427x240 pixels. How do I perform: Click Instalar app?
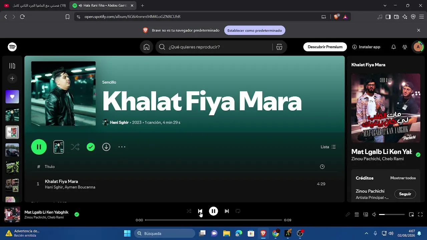pyautogui.click(x=366, y=47)
